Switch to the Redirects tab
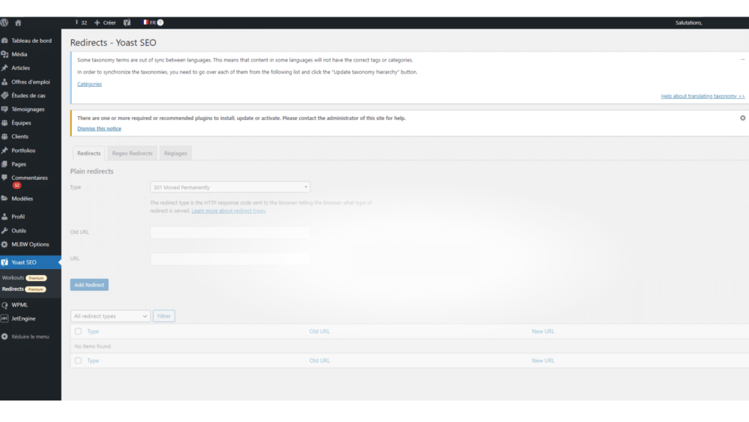Image resolution: width=749 pixels, height=422 pixels. (x=89, y=154)
